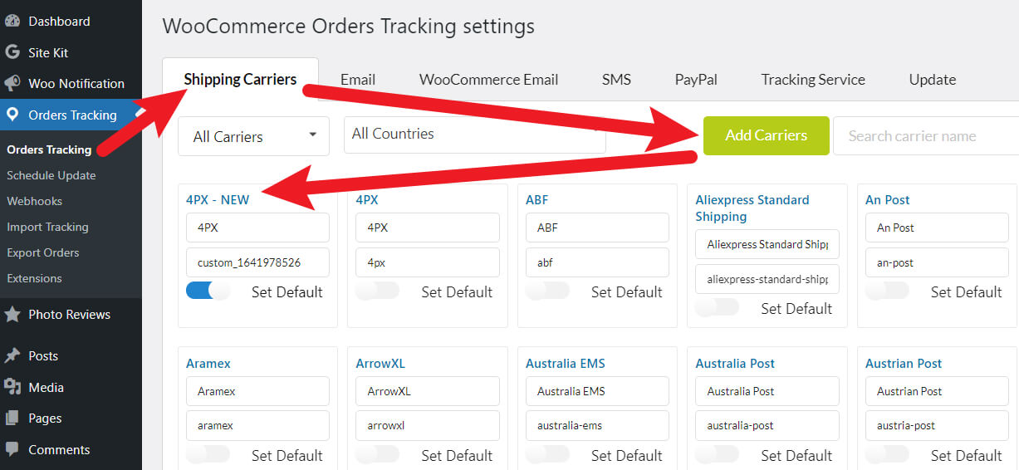The height and width of the screenshot is (470, 1019).
Task: Click the Australia Post display name field
Action: coord(767,391)
